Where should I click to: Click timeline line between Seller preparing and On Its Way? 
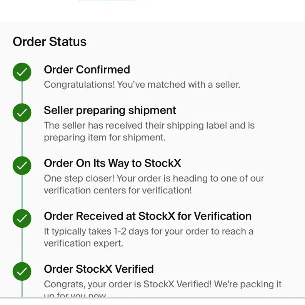point(22,139)
